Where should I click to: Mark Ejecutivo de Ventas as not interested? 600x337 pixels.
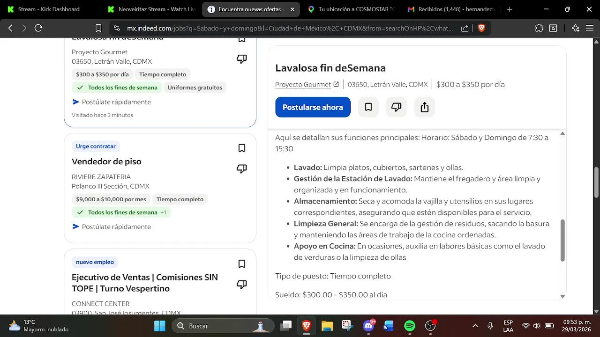point(242,284)
